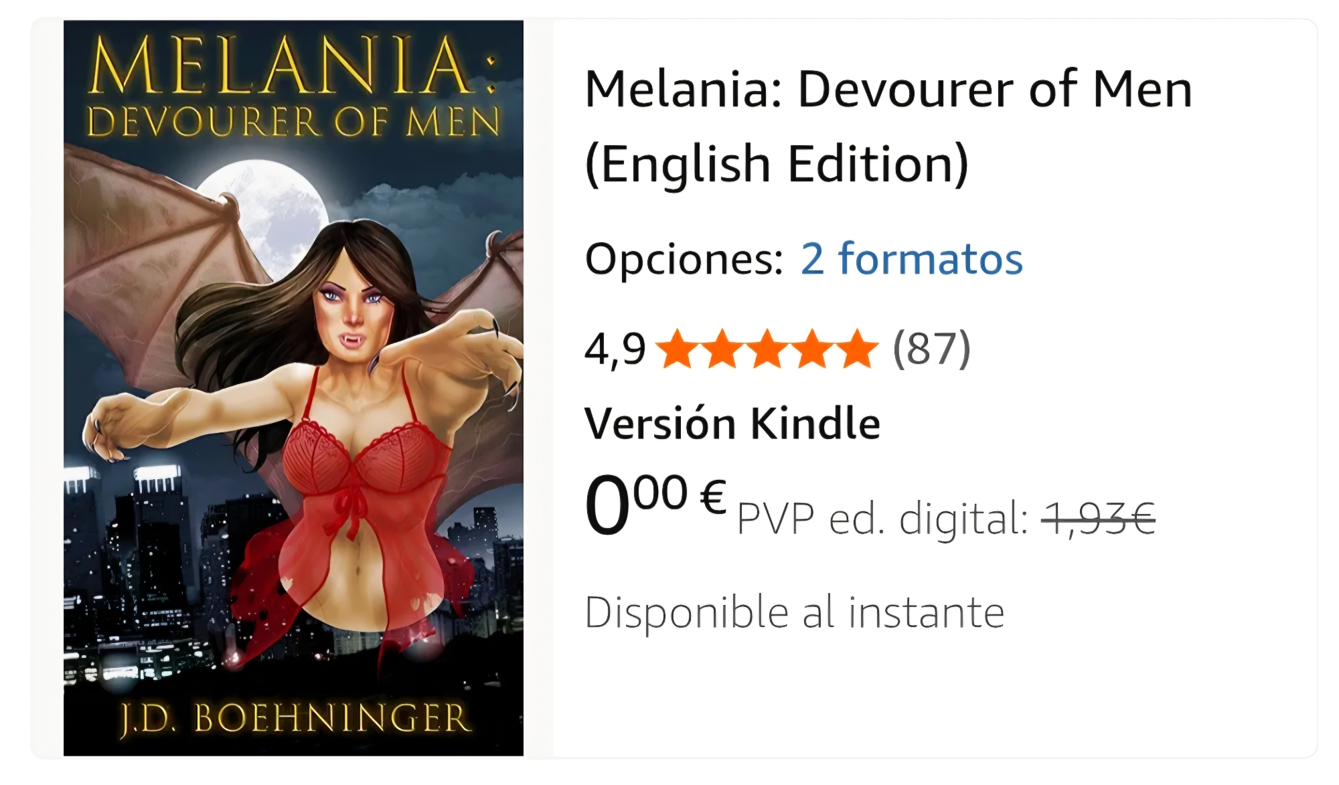1339x785 pixels.
Task: Open the "Melania: Devourer of Men" title link
Action: pyautogui.click(x=888, y=126)
